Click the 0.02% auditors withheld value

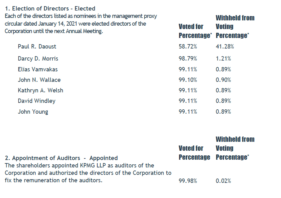tap(223, 181)
